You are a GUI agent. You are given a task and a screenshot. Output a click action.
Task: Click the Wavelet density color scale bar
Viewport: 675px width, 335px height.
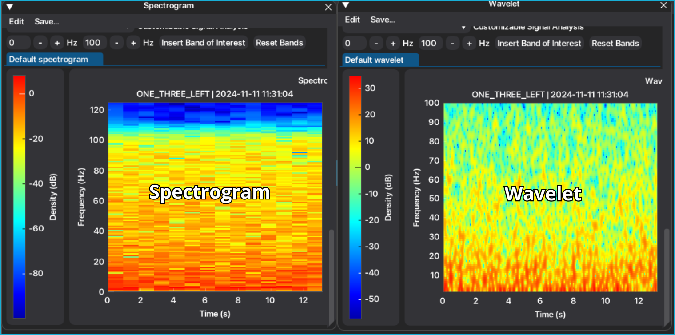355,197
